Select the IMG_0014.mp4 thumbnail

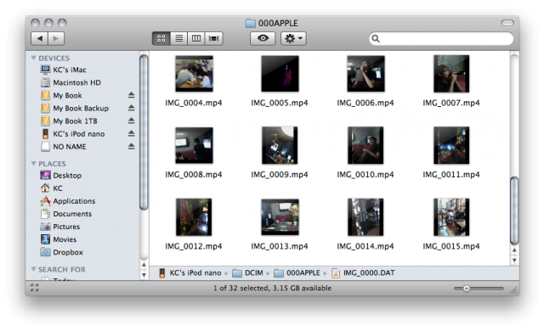[x=365, y=217]
